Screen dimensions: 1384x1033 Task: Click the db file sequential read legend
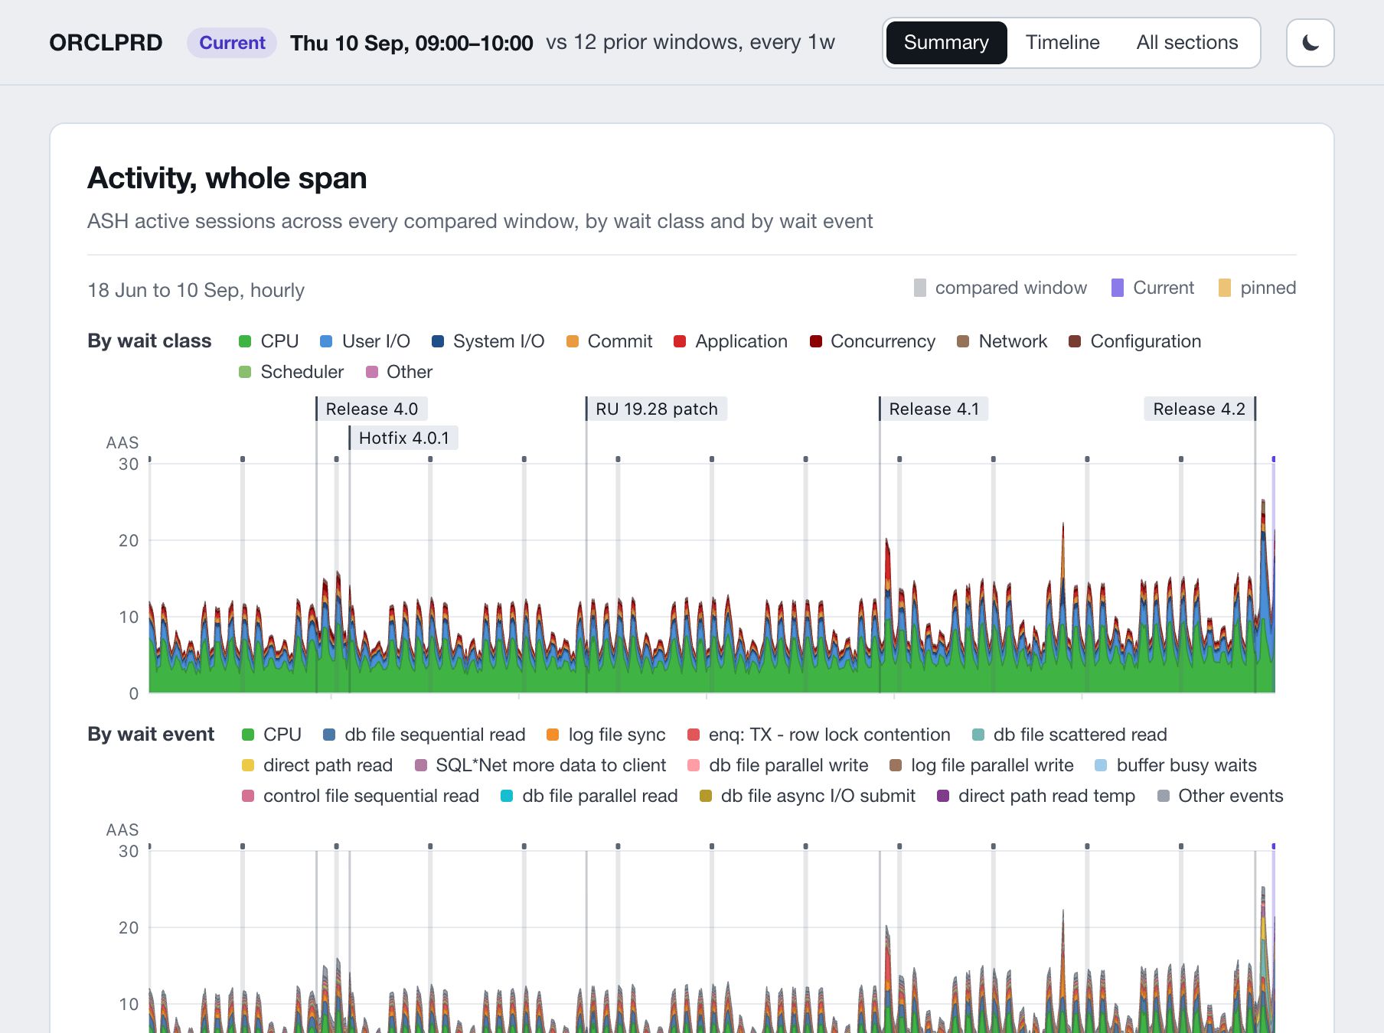(x=424, y=735)
